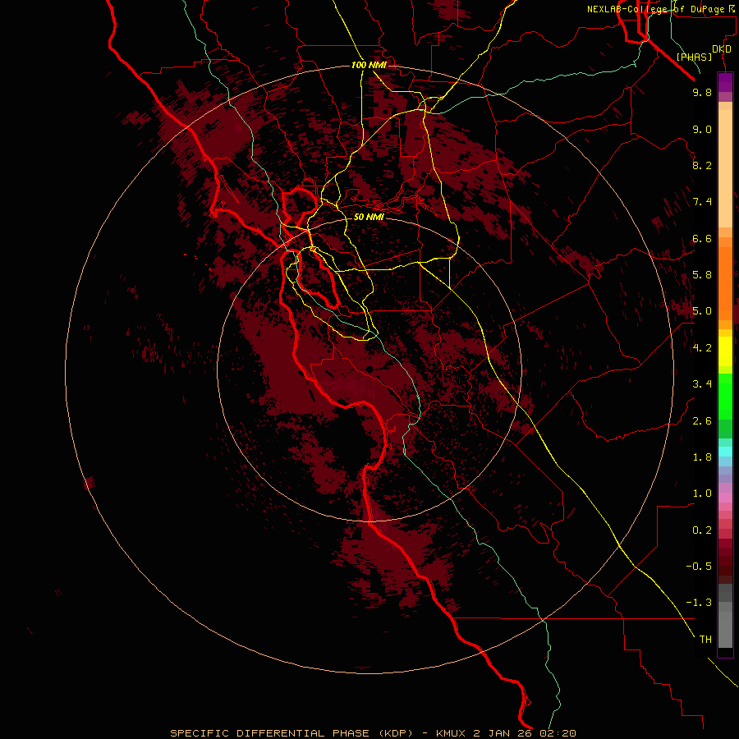Image resolution: width=739 pixels, height=739 pixels.
Task: Pick the peach swatch on the color bar
Action: [725, 168]
